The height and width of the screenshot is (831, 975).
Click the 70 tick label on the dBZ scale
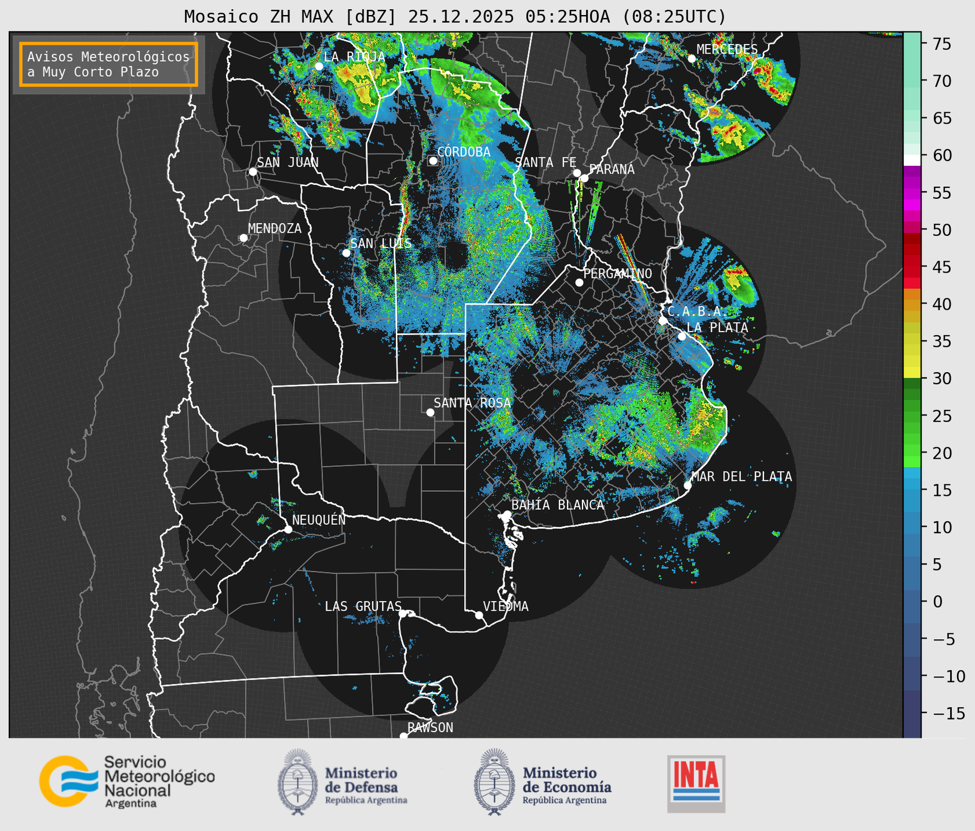(941, 81)
